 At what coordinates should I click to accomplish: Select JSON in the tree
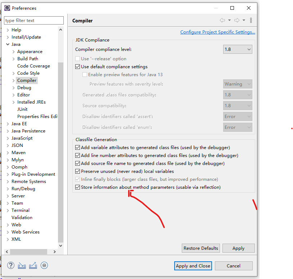click(17, 145)
